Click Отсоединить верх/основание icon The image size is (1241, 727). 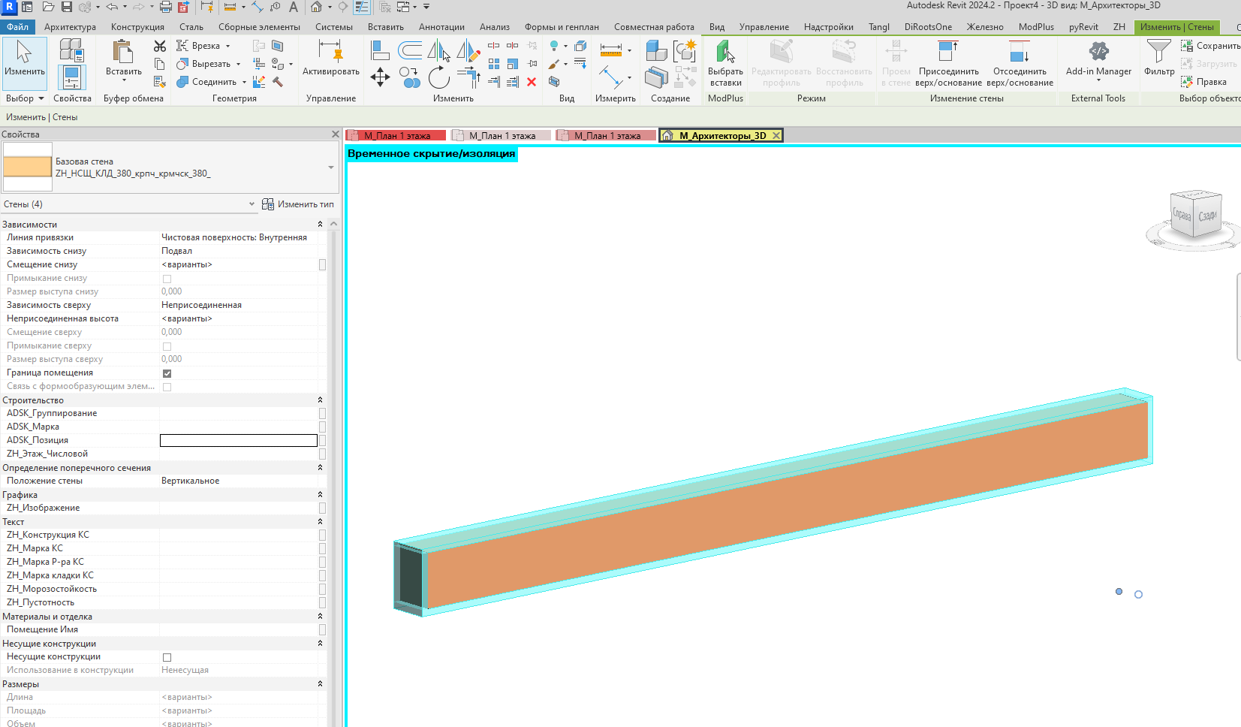1020,63
